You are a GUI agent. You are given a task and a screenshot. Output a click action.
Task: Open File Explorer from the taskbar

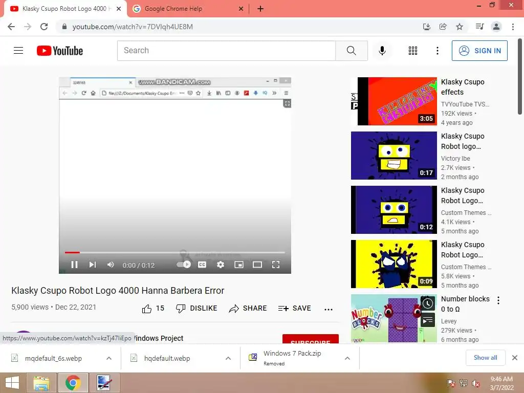tap(41, 383)
